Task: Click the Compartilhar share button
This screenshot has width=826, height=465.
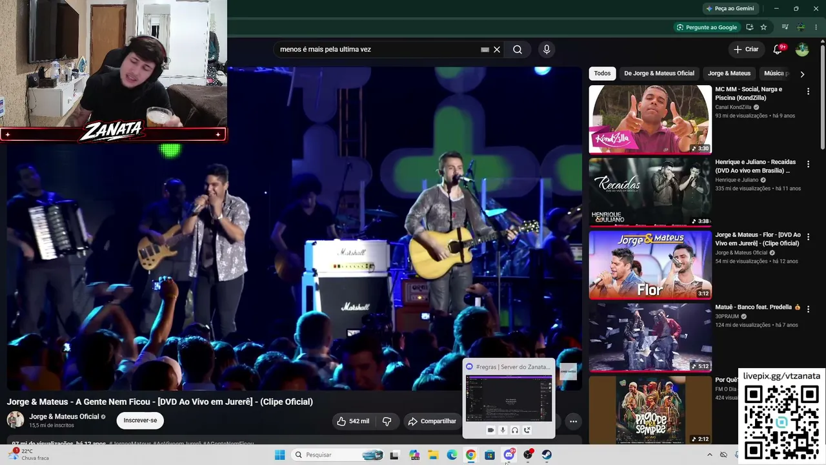Action: click(432, 421)
